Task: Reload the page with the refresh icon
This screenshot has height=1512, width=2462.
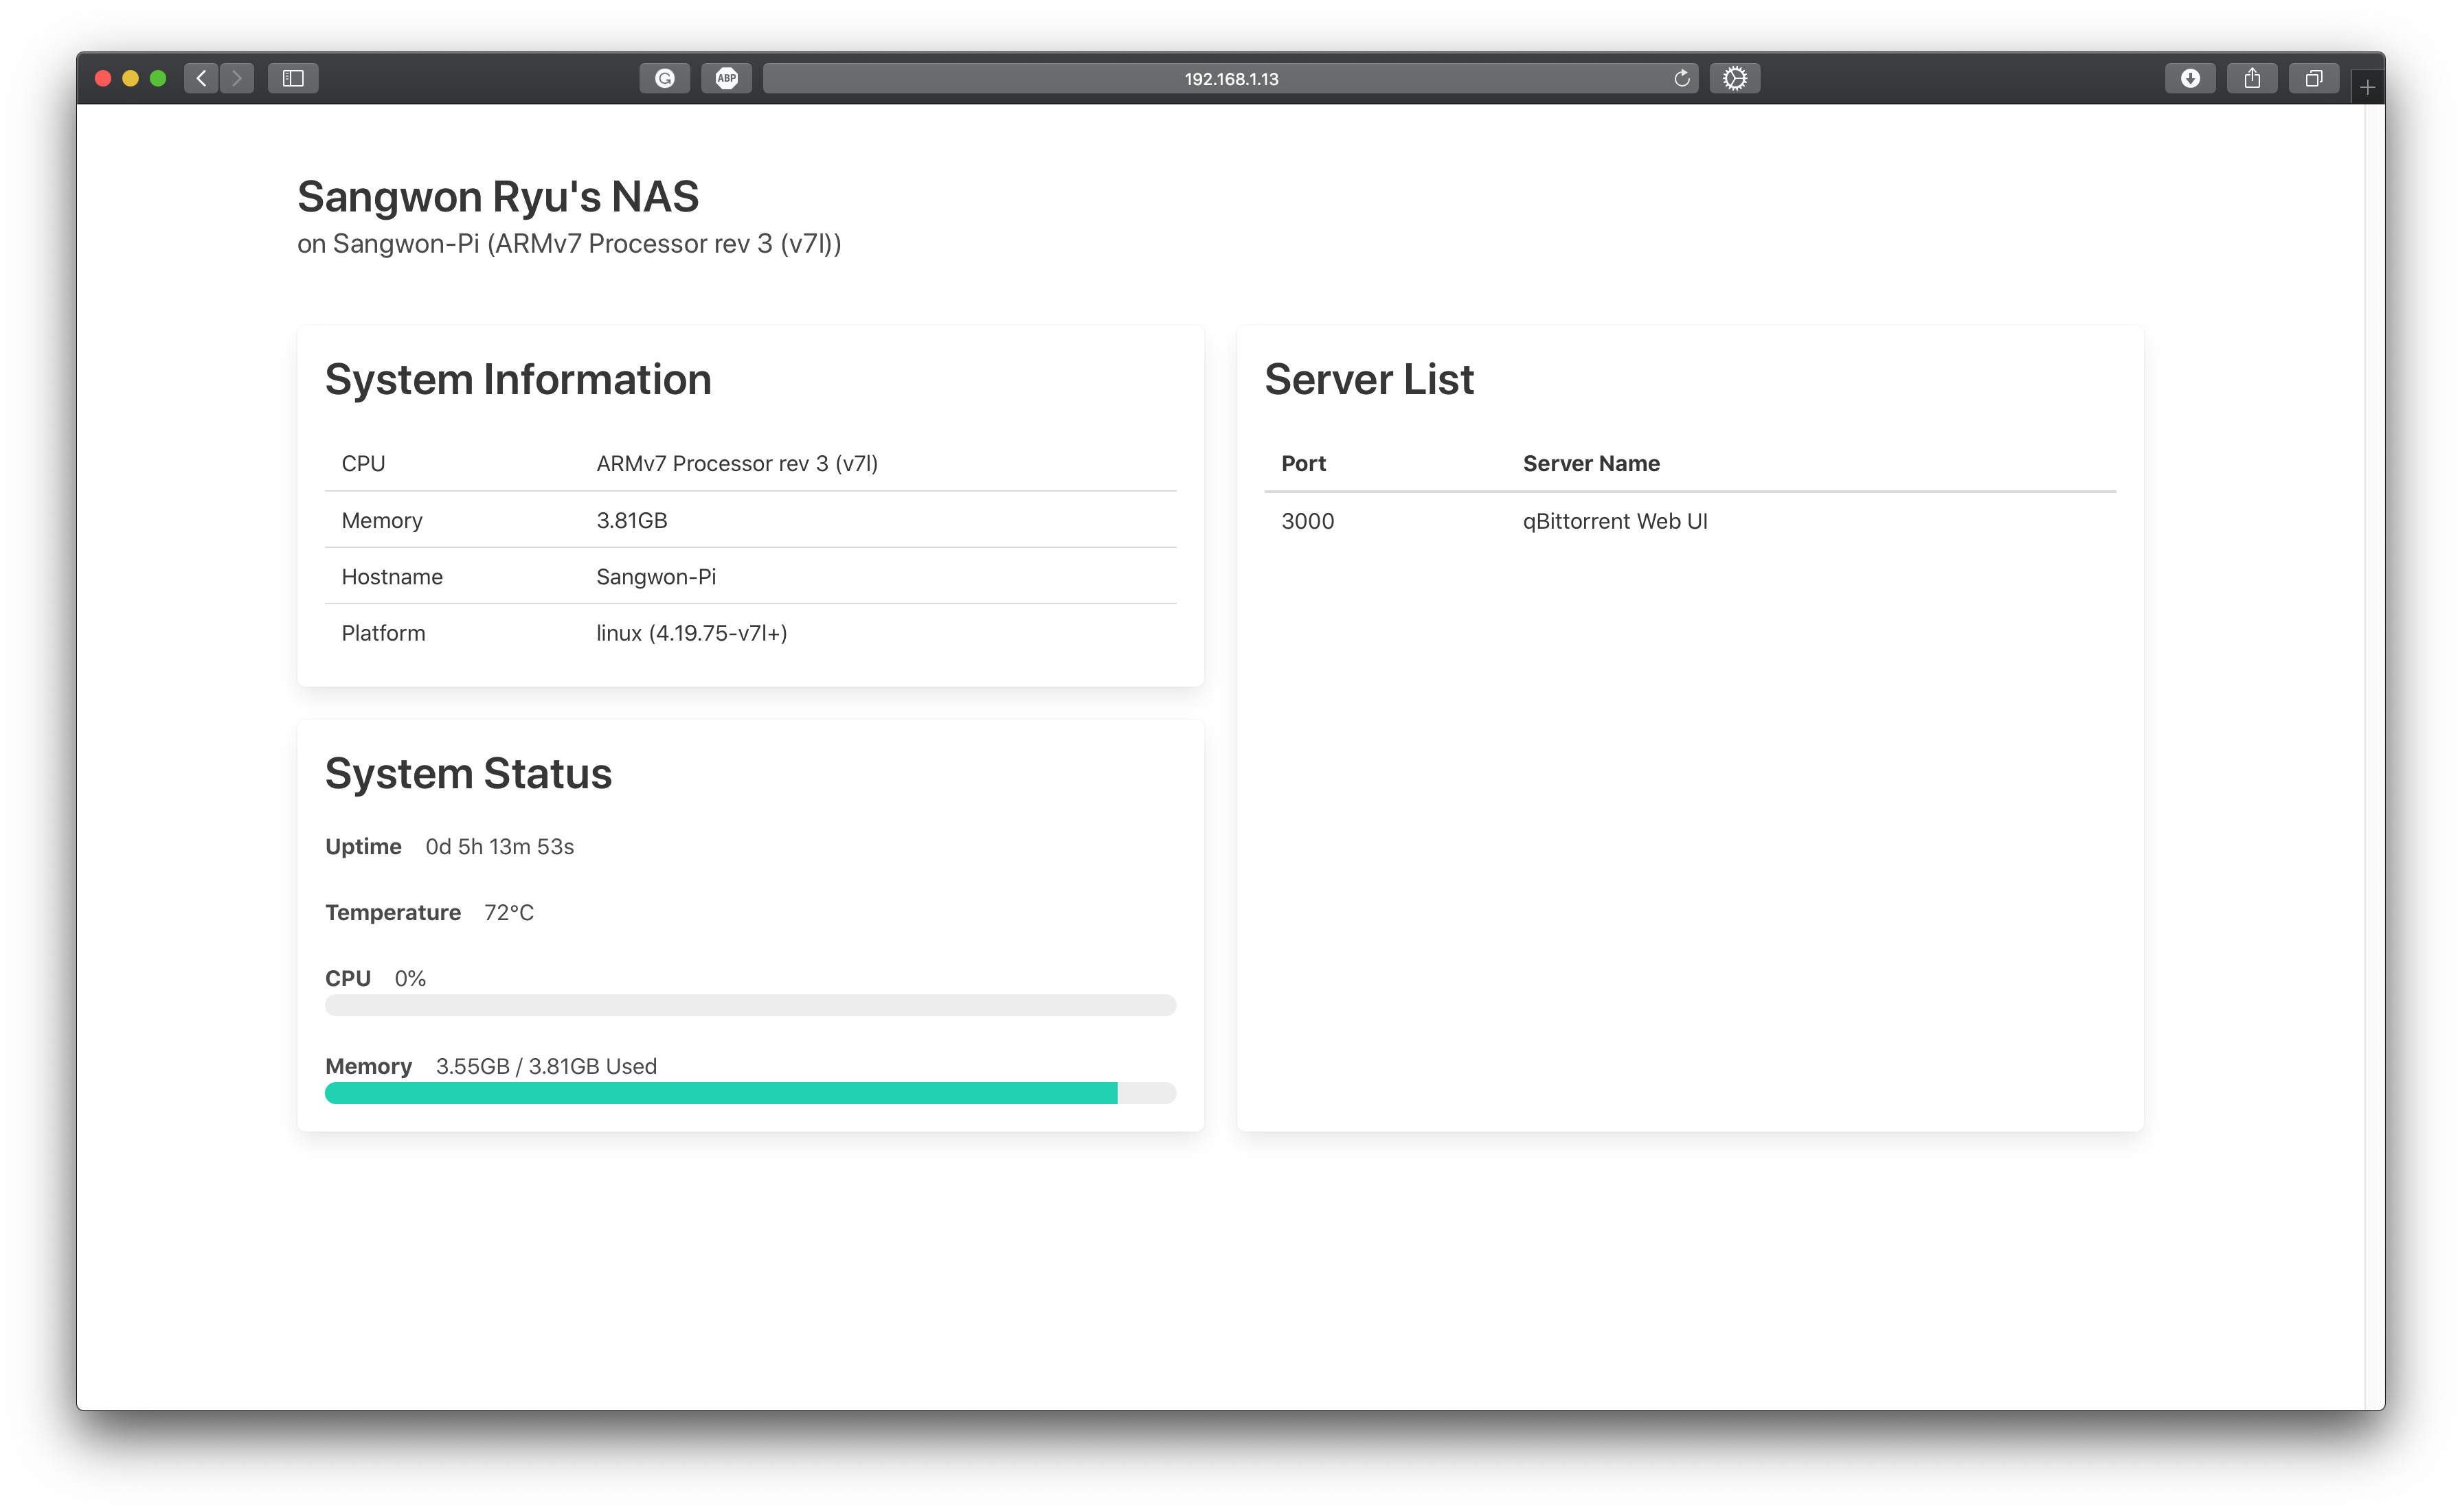Action: point(1682,78)
